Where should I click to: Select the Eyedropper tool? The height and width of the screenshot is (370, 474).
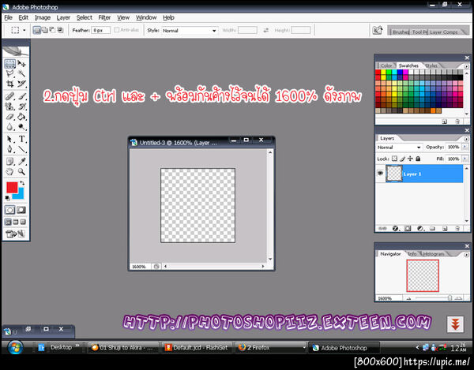pyautogui.click(x=21, y=162)
